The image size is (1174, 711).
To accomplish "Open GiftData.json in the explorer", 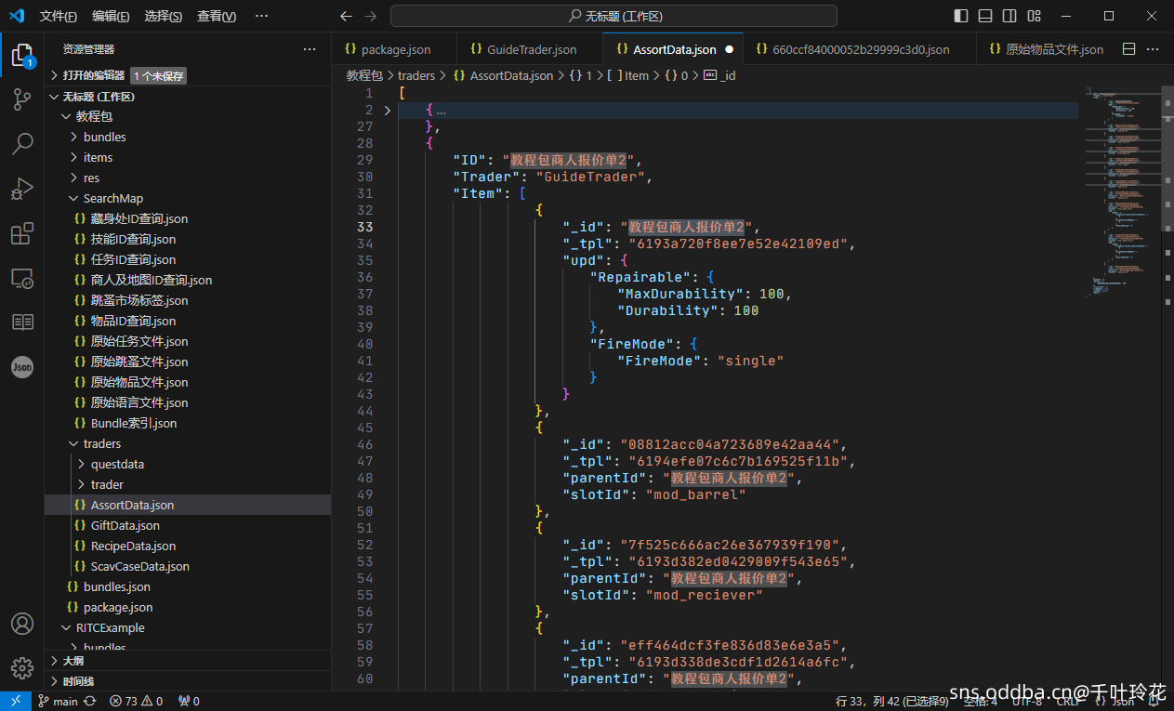I will (188, 525).
